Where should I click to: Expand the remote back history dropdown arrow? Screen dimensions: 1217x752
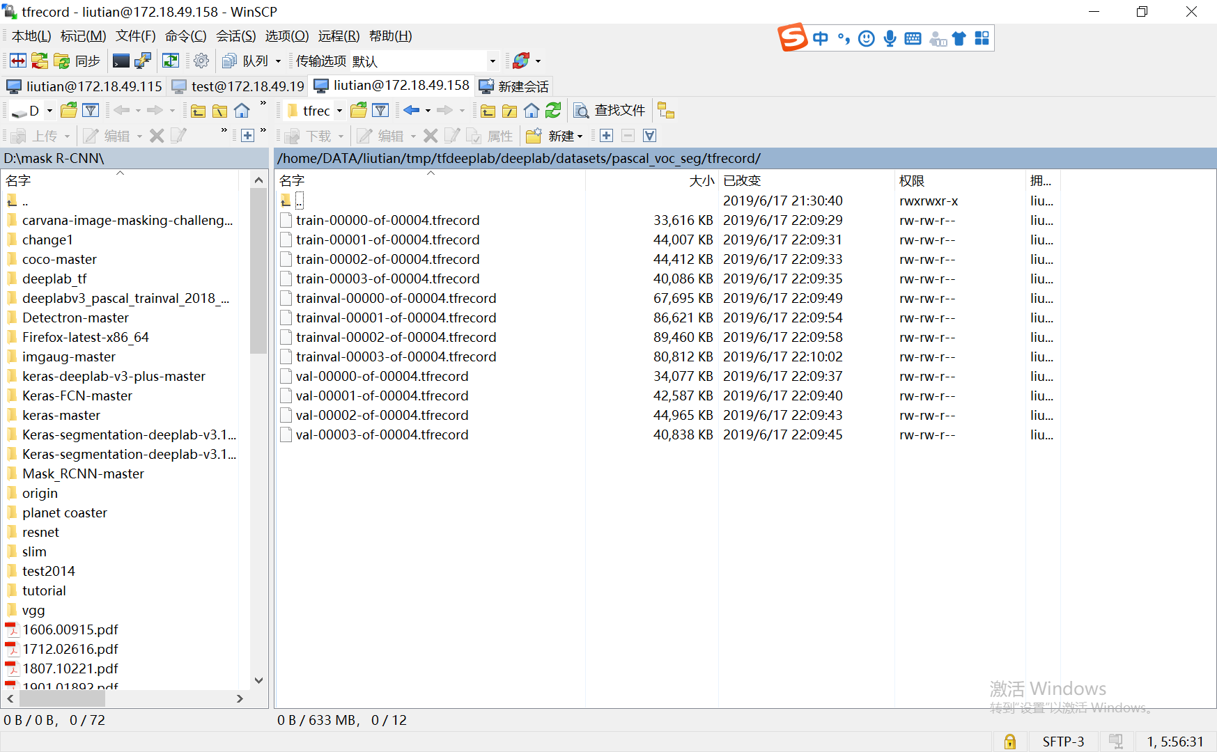click(428, 111)
